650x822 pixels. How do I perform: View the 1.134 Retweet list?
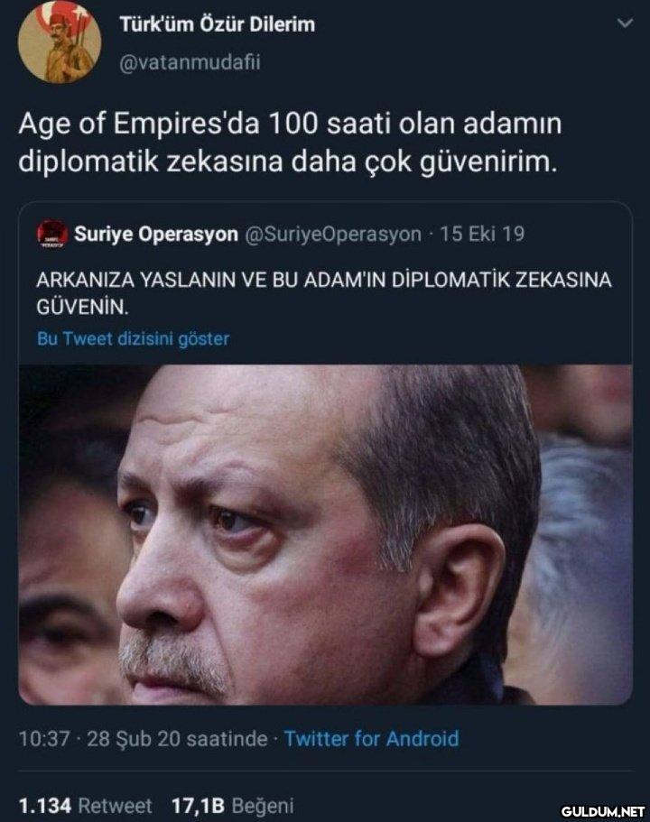(x=85, y=805)
